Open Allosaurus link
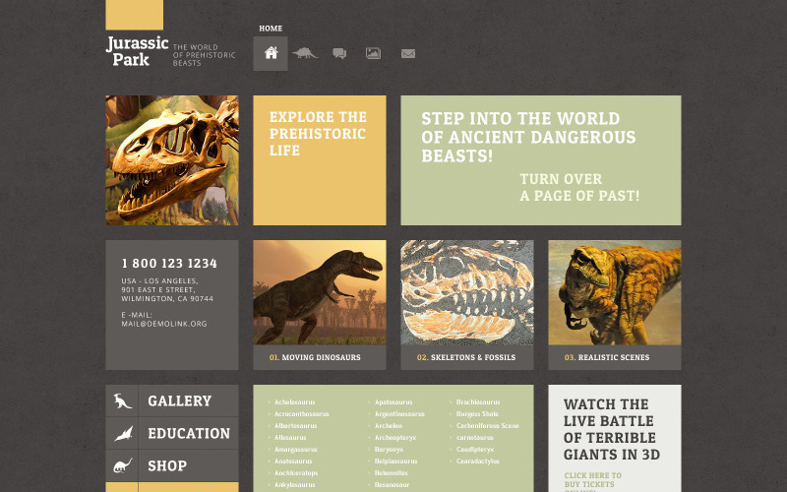 pos(290,438)
